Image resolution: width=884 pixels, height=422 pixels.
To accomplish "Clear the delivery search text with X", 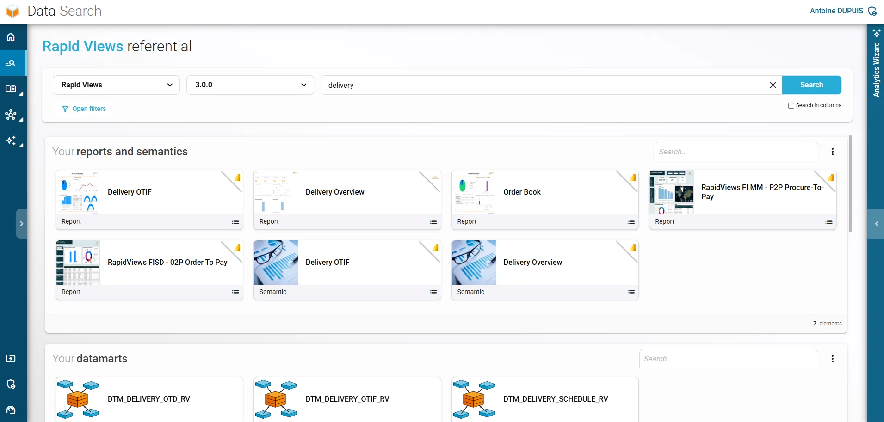I will (773, 85).
